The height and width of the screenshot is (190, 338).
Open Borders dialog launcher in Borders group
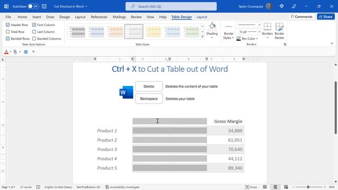click(x=285, y=44)
